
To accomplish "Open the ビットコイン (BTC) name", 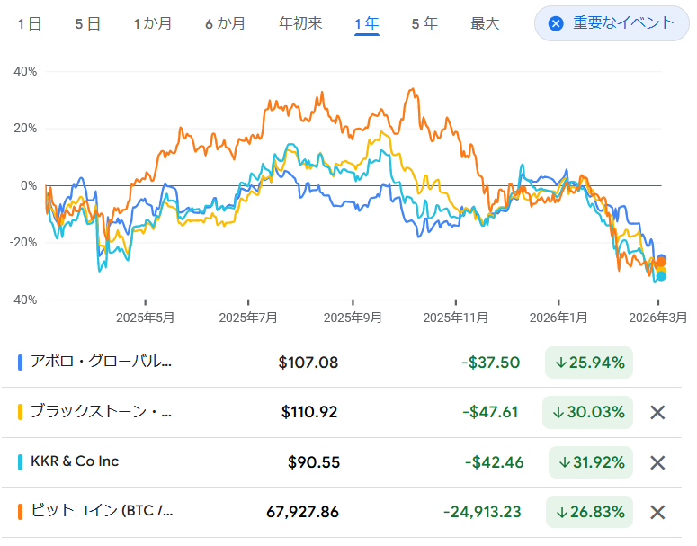I will click(102, 511).
